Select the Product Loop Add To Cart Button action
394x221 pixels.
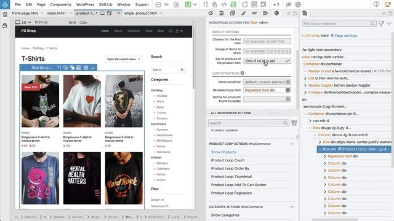pos(238,185)
